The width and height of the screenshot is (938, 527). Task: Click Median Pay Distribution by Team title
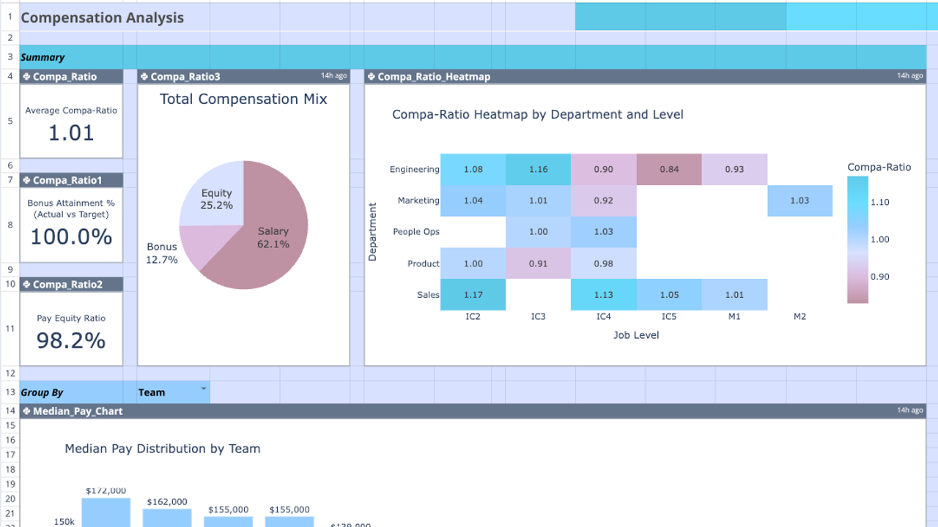click(163, 449)
